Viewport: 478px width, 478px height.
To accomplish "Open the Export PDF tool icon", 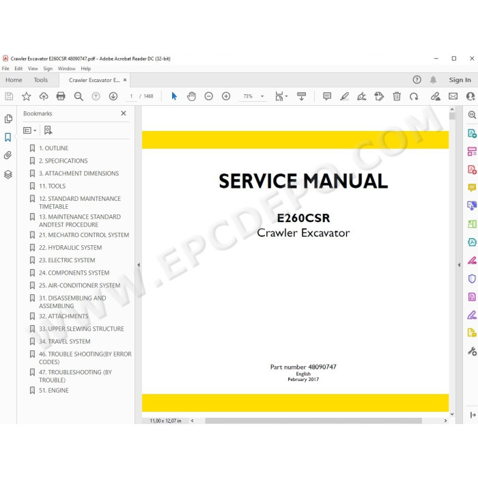I will coord(472,133).
